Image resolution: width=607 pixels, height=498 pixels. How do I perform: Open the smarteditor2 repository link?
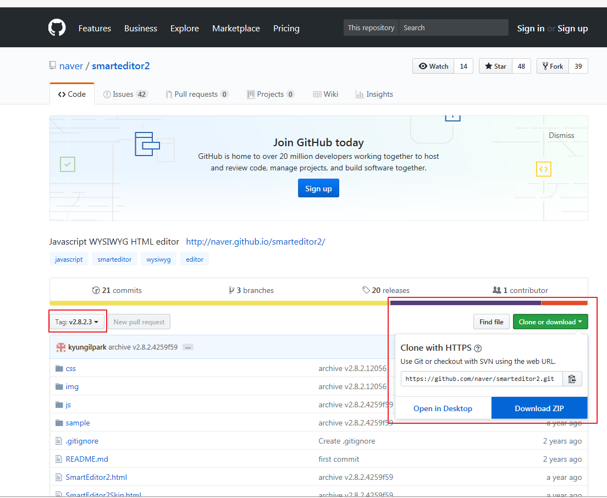(x=121, y=66)
